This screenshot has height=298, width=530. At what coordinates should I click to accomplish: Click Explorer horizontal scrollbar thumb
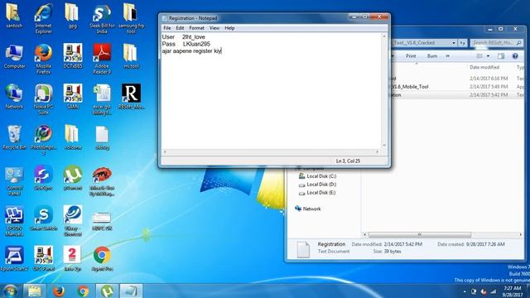pyautogui.click(x=420, y=234)
